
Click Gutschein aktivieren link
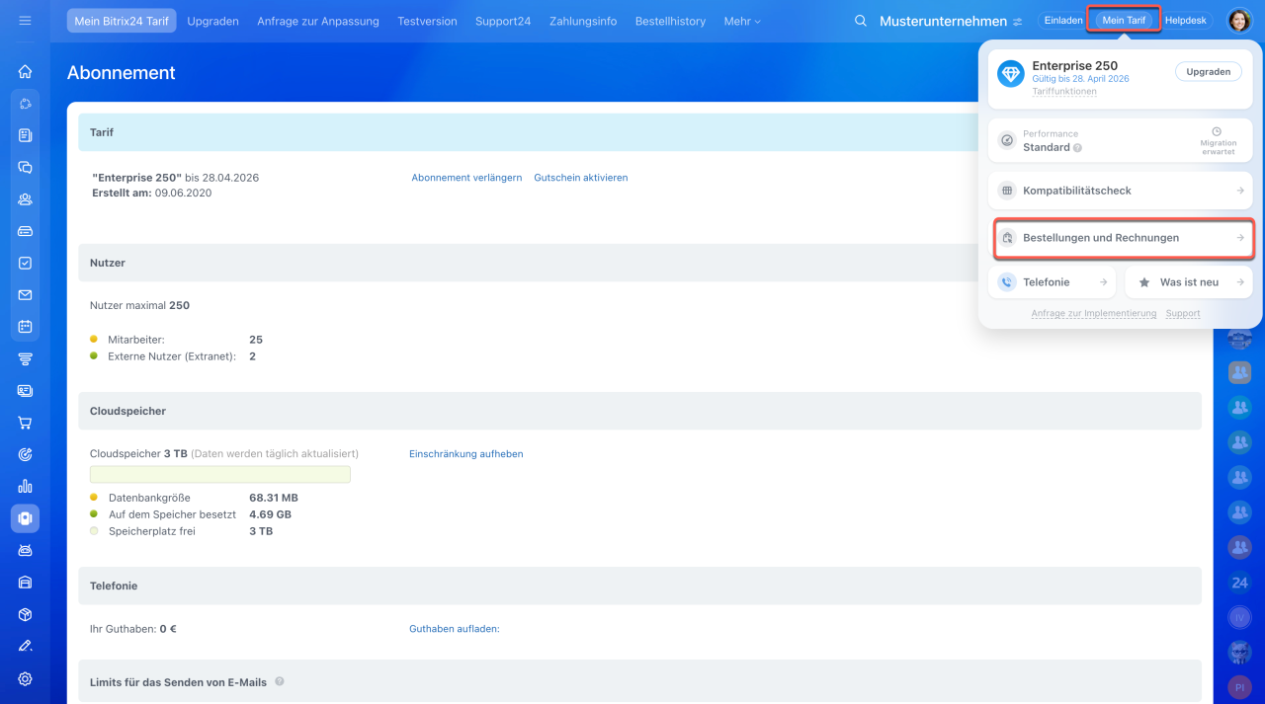(x=581, y=178)
